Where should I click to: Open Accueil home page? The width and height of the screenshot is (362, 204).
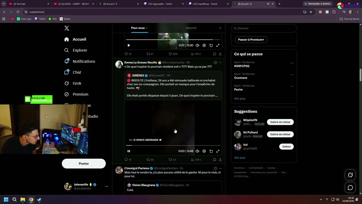click(x=75, y=39)
